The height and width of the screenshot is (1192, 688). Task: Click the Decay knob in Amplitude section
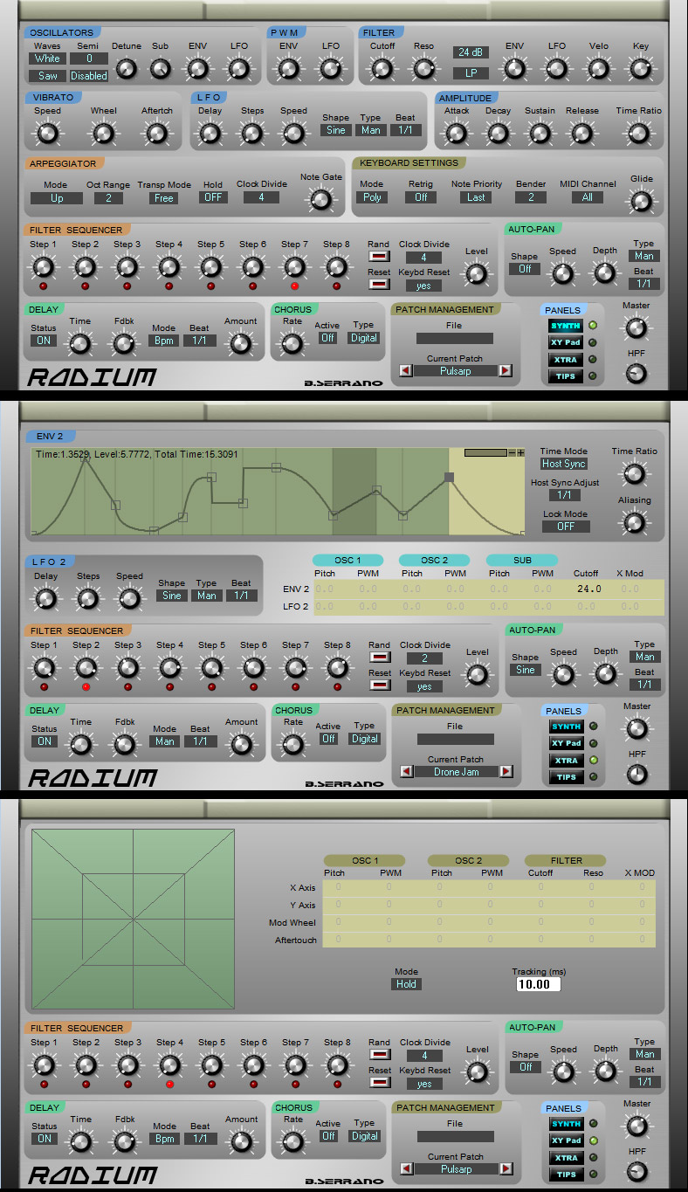(x=498, y=134)
